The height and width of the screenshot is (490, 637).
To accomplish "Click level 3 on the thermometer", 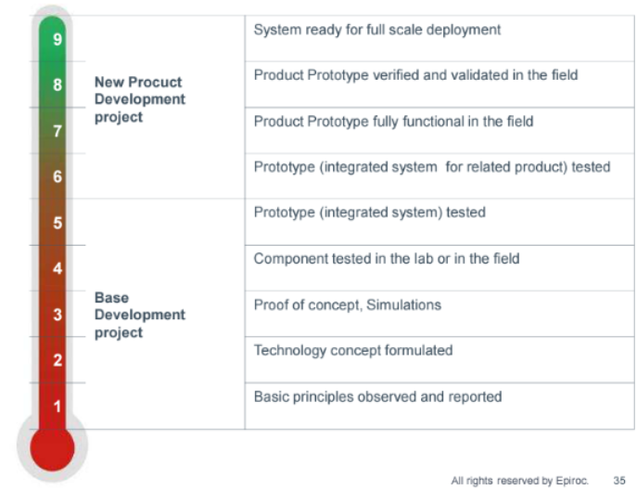I will point(57,315).
